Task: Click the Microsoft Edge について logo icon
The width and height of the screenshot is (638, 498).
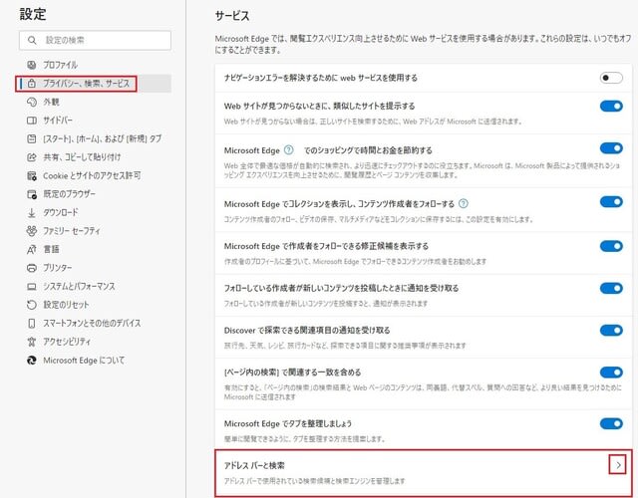Action: pyautogui.click(x=31, y=361)
